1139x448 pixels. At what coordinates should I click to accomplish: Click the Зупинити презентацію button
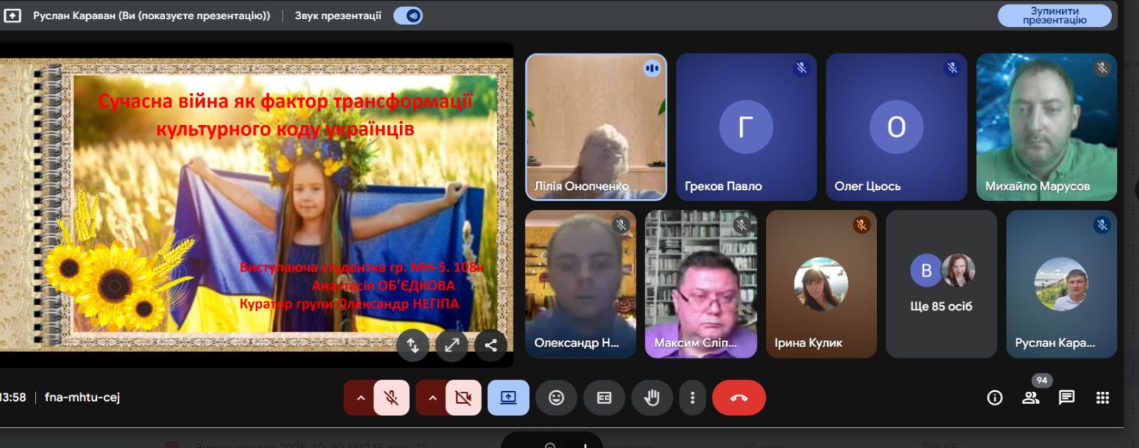(1054, 16)
